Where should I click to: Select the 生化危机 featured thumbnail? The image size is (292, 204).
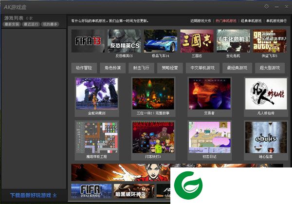point(233,41)
